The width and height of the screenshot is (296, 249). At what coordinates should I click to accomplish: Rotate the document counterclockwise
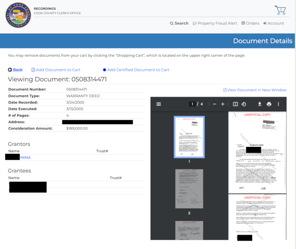(244, 104)
